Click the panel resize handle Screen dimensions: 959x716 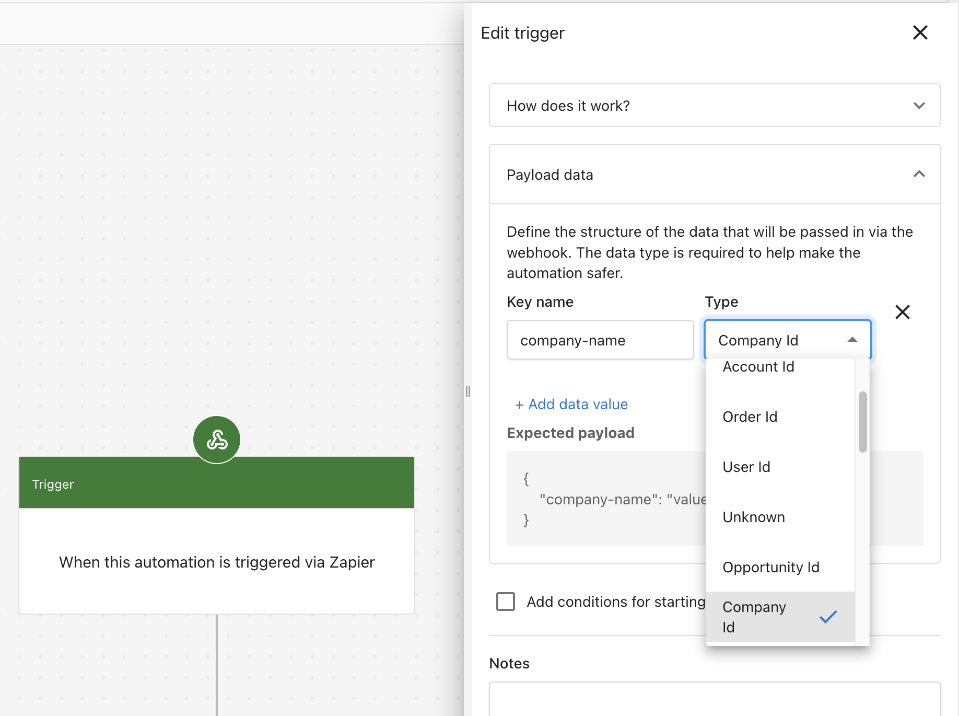pos(467,391)
